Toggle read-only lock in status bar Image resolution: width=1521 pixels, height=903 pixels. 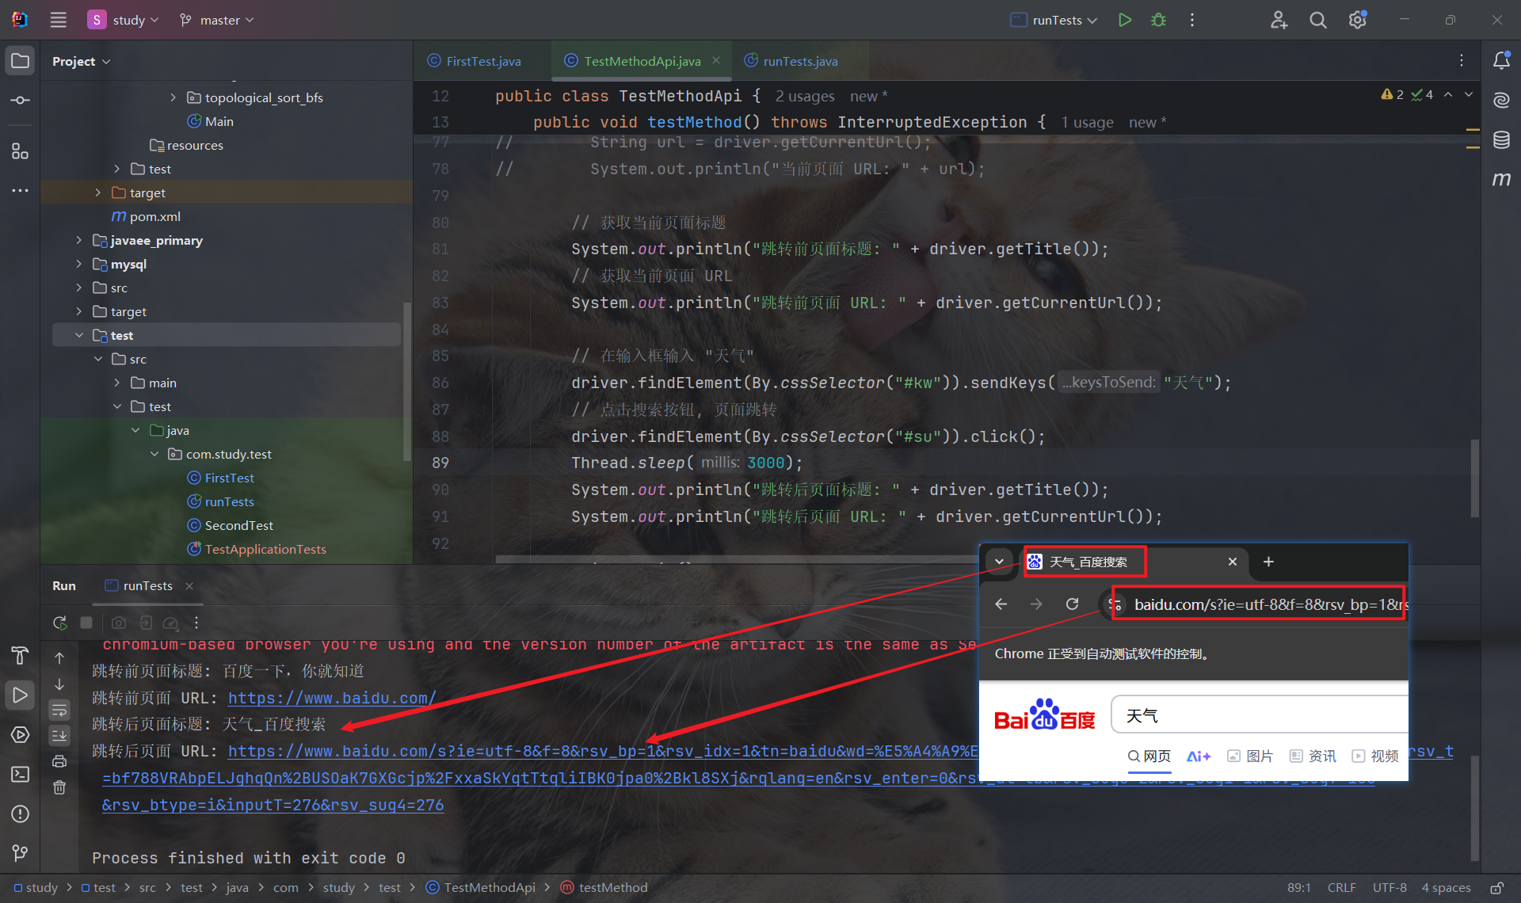point(1496,887)
